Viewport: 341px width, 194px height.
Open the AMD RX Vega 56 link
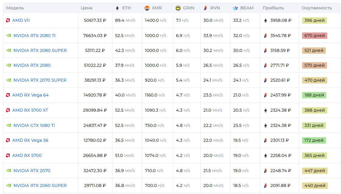pos(30,140)
